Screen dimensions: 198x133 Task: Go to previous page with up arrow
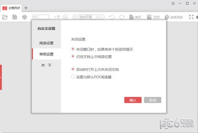click(34, 17)
